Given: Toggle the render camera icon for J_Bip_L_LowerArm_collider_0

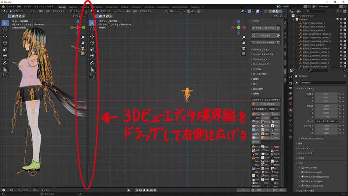Looking at the screenshot, I should 345,48.
